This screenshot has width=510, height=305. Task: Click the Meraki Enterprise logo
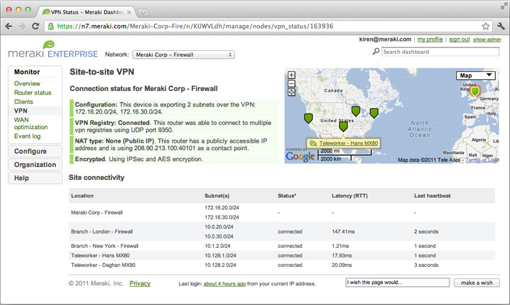[x=52, y=50]
